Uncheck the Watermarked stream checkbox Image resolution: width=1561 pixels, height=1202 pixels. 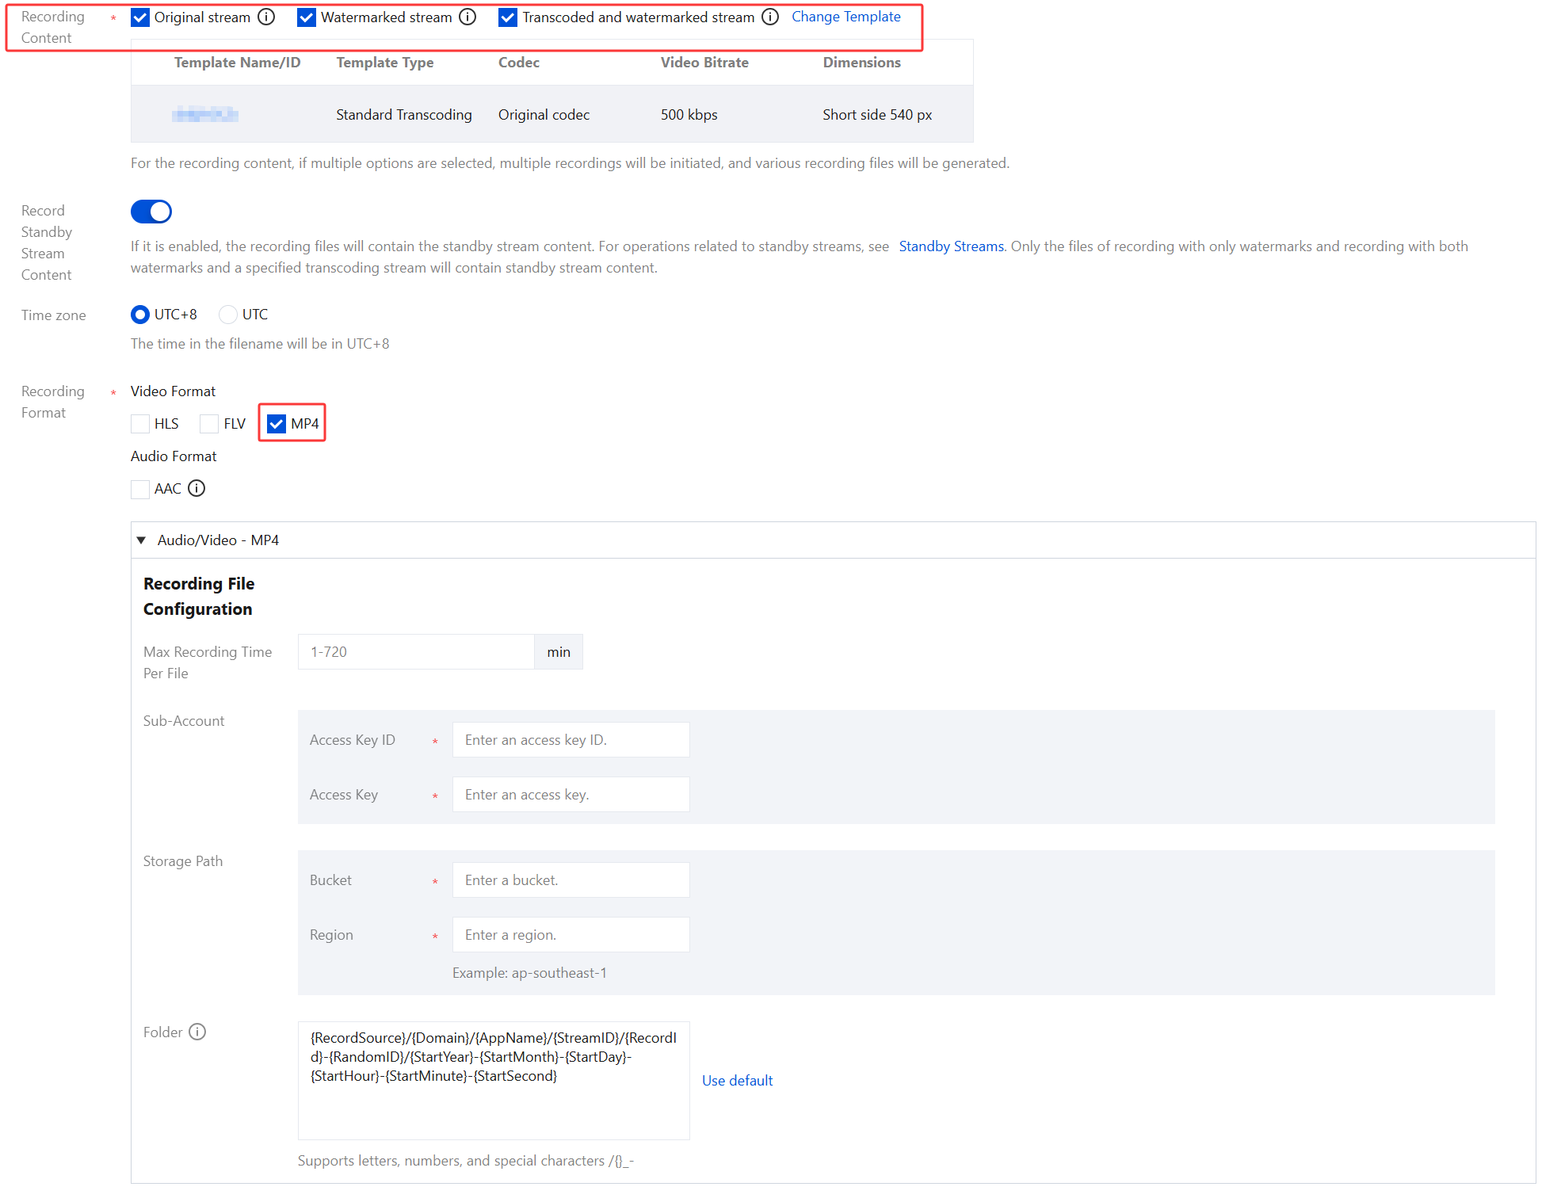coord(307,17)
